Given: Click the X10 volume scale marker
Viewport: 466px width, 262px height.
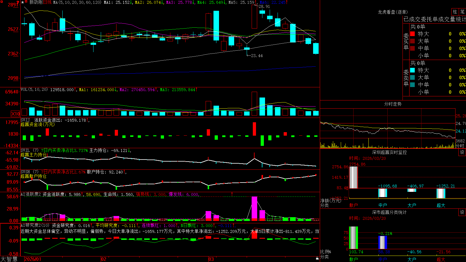Looking at the screenshot, I should (x=15, y=114).
